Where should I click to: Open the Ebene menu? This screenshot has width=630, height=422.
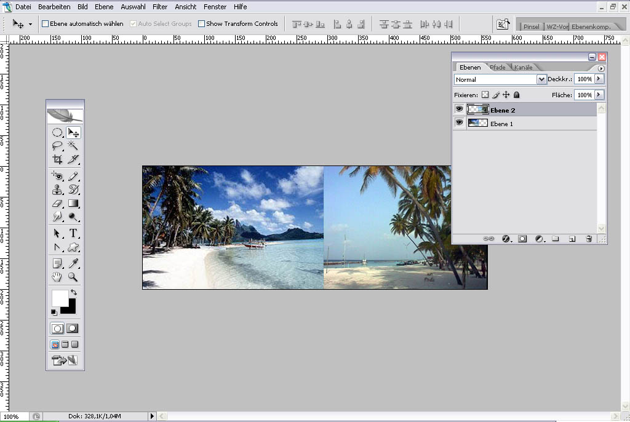pyautogui.click(x=104, y=6)
